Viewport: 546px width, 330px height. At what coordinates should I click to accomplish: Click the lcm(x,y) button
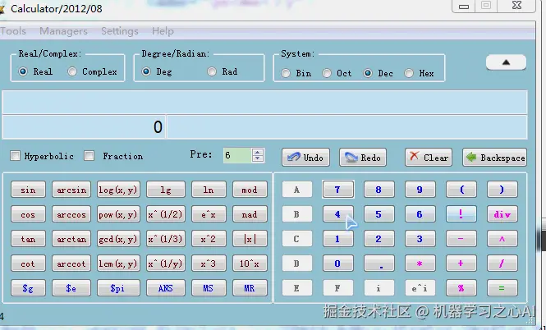tap(118, 264)
